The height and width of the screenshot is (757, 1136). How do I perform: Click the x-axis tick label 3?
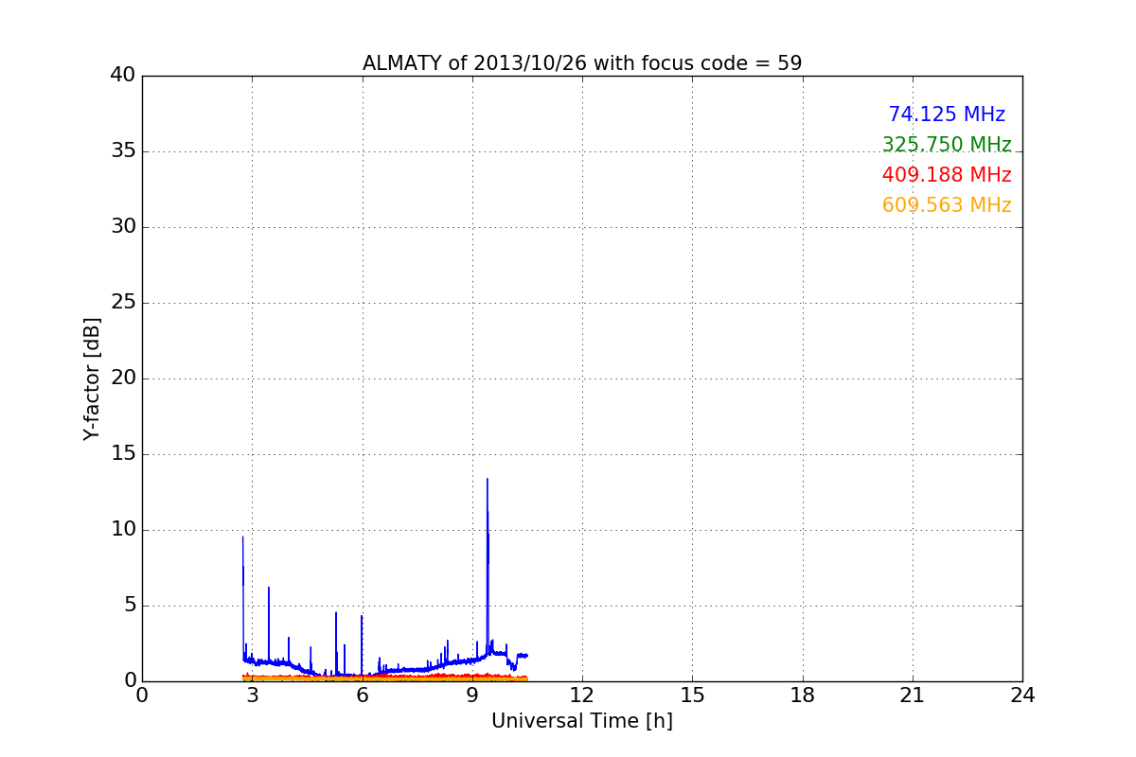[252, 695]
